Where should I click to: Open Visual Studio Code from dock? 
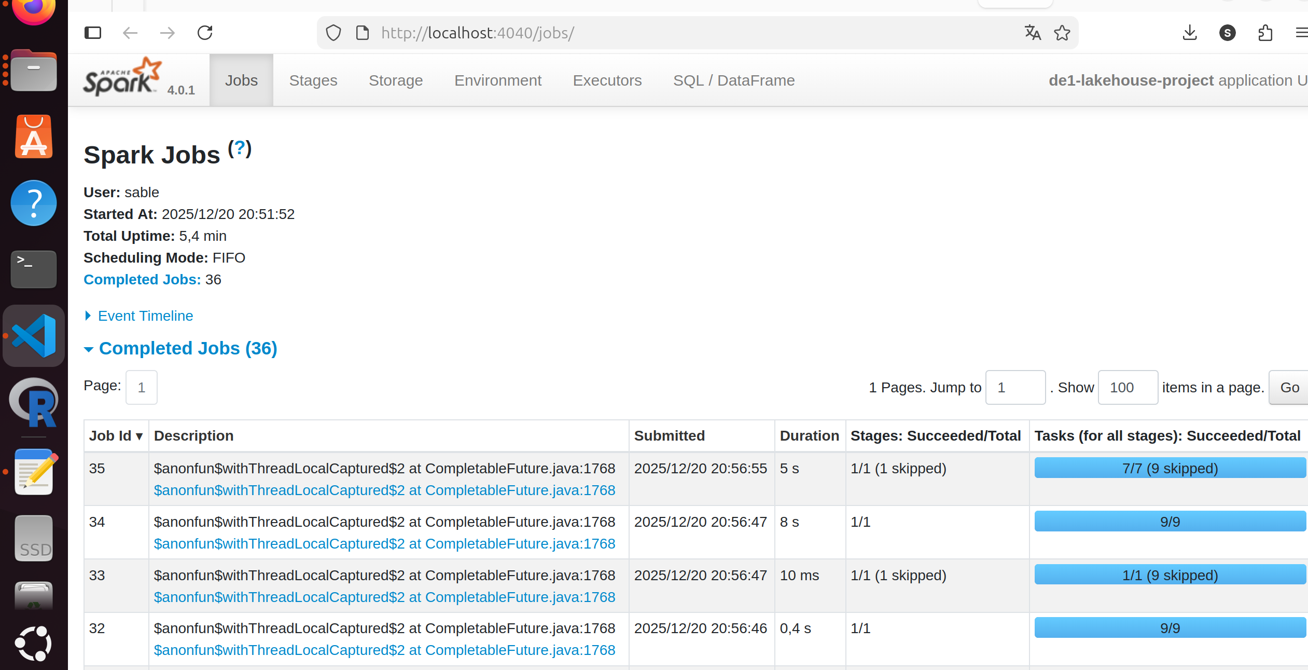coord(34,336)
